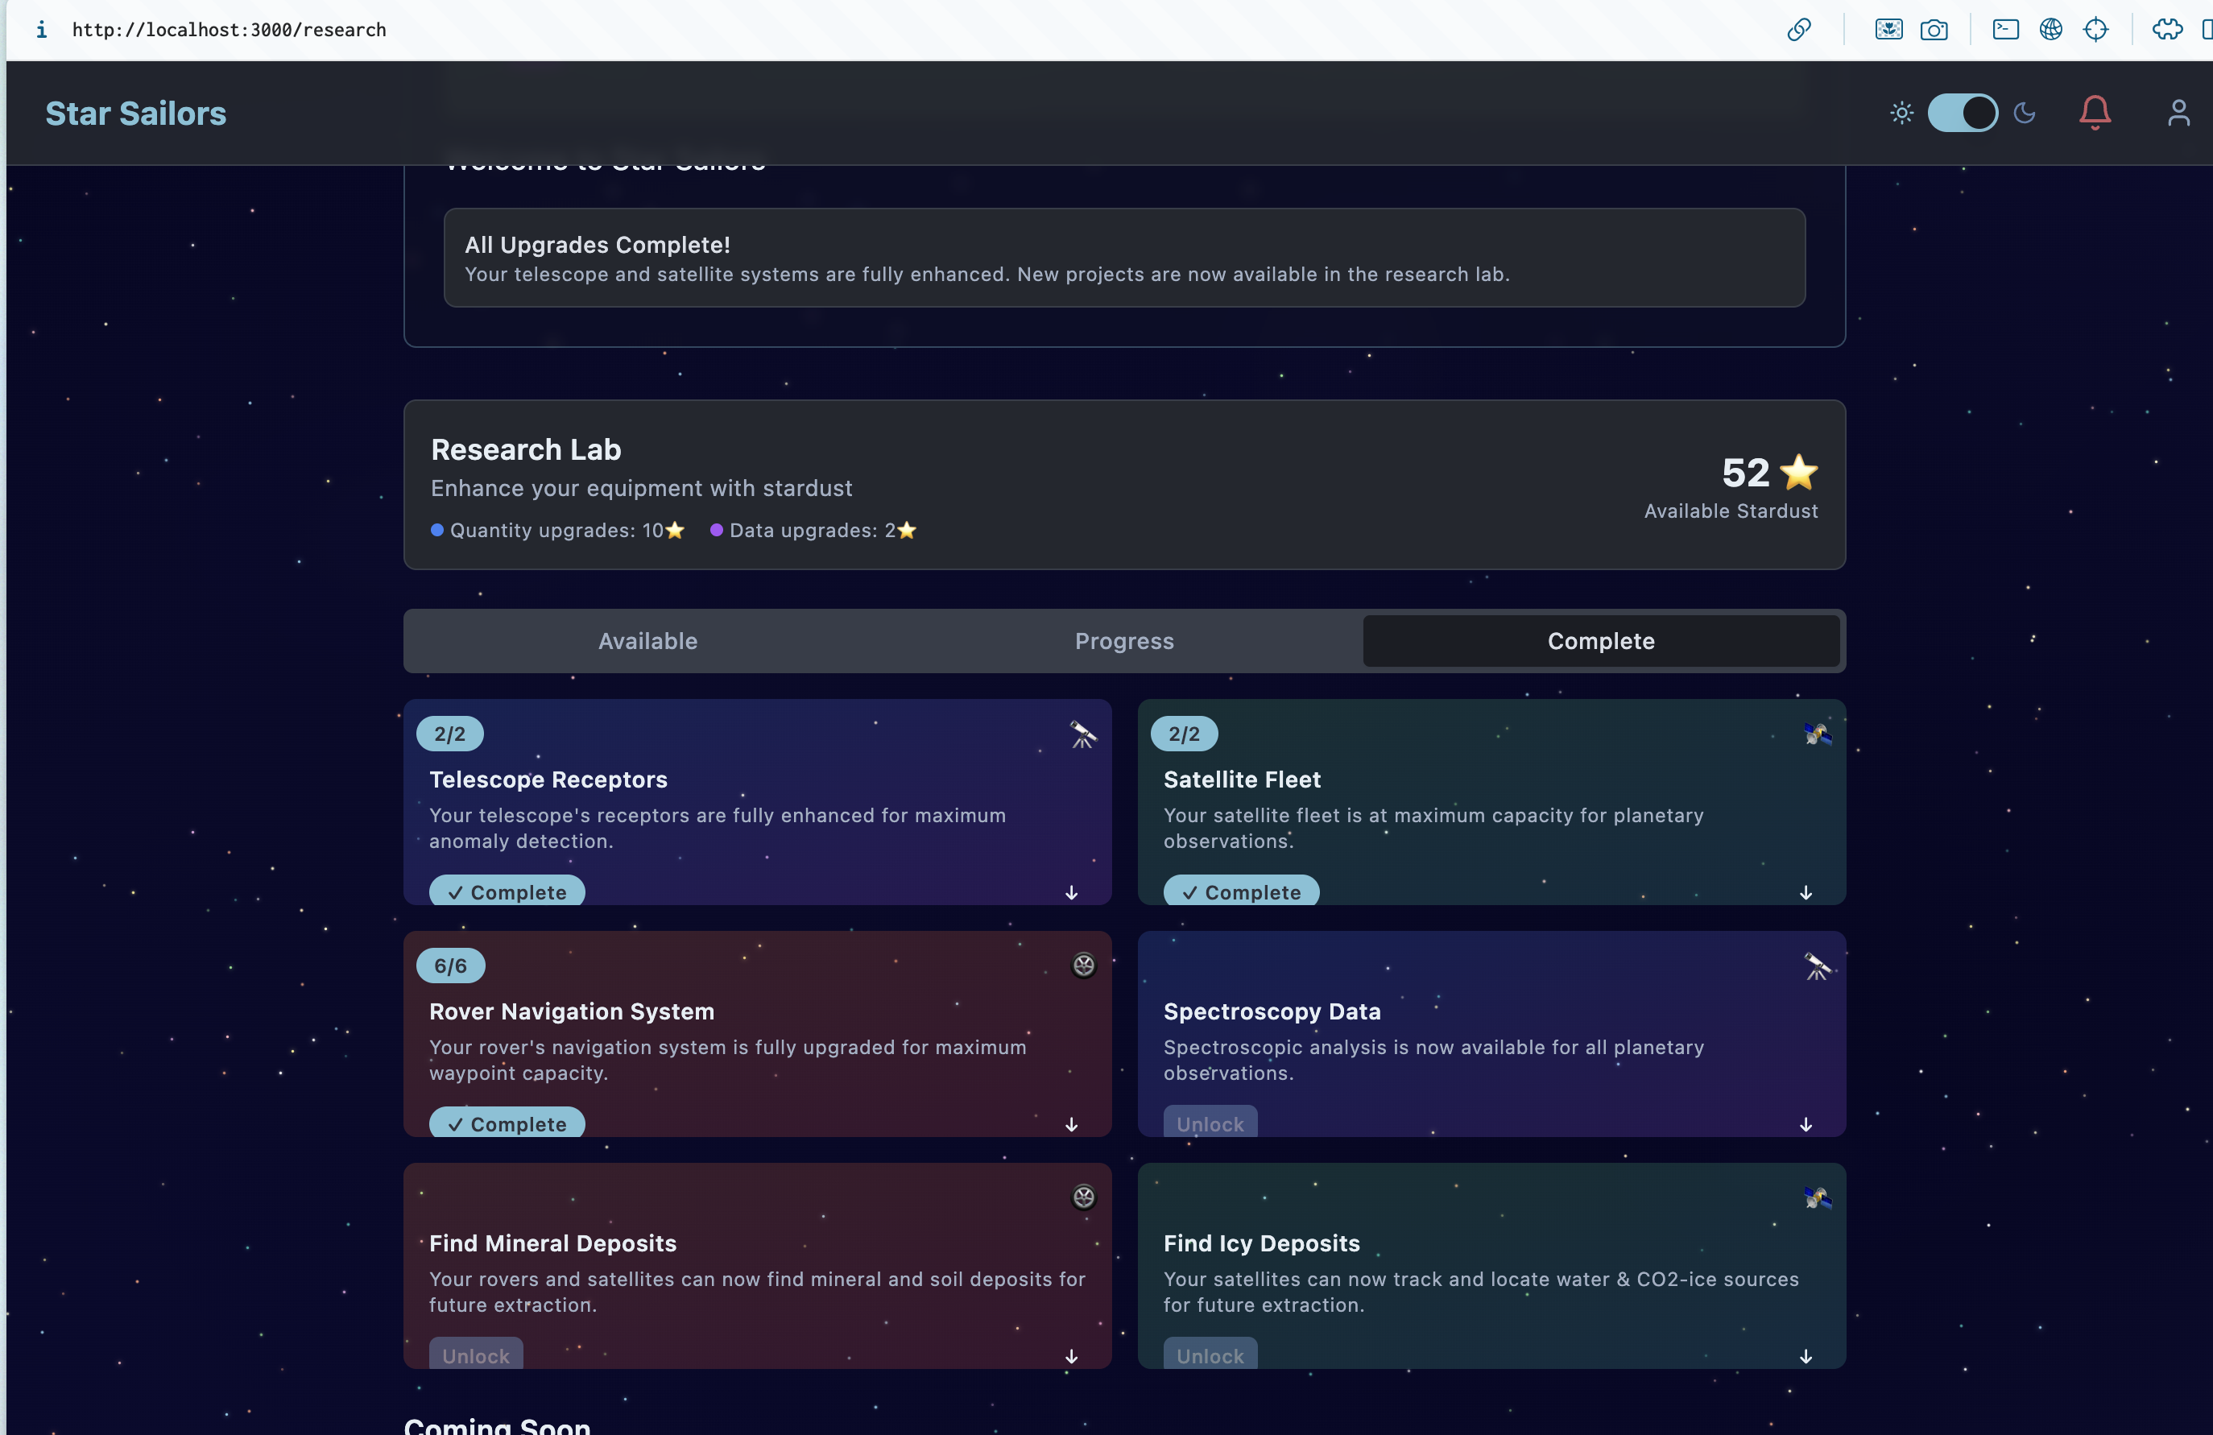
Task: Click wheel icon on Rover Navigation card
Action: pyautogui.click(x=1083, y=966)
